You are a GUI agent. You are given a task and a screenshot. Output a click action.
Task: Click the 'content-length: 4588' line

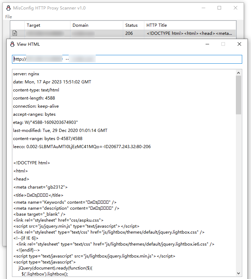[x=34, y=98]
